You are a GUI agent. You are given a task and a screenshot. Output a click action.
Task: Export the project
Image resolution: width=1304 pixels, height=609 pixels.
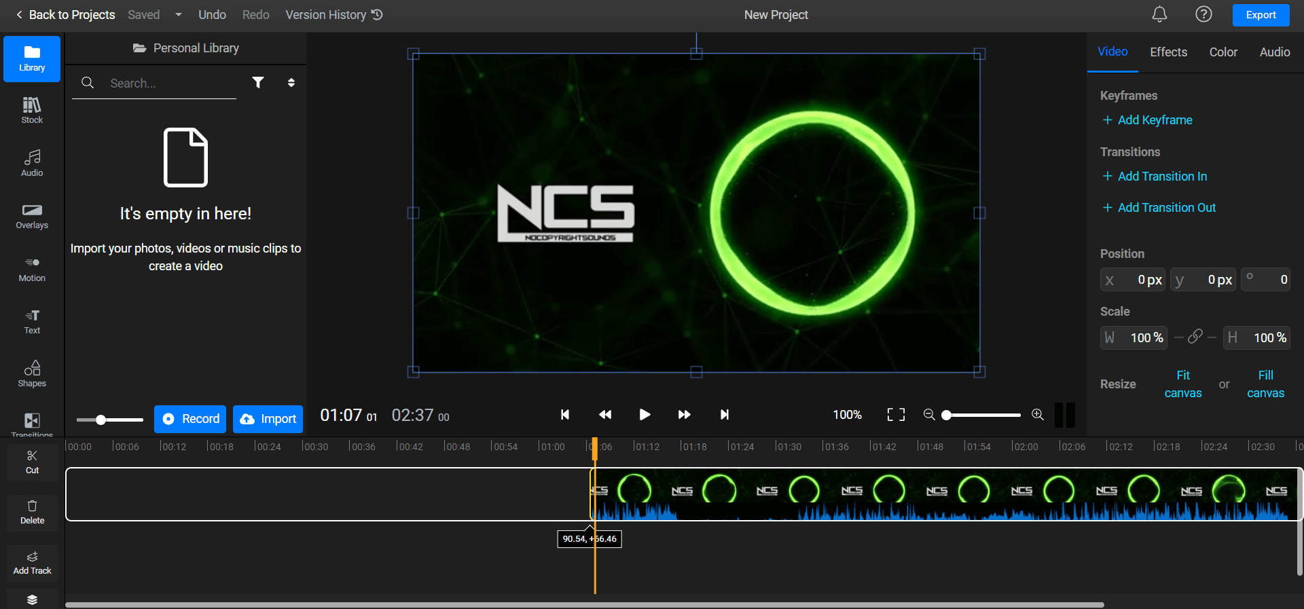click(x=1261, y=15)
